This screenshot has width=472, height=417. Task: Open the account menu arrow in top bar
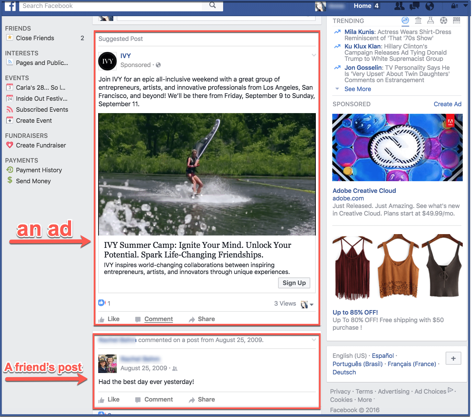coord(465,6)
